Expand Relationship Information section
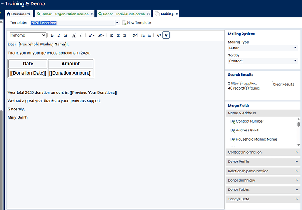 coord(263,171)
